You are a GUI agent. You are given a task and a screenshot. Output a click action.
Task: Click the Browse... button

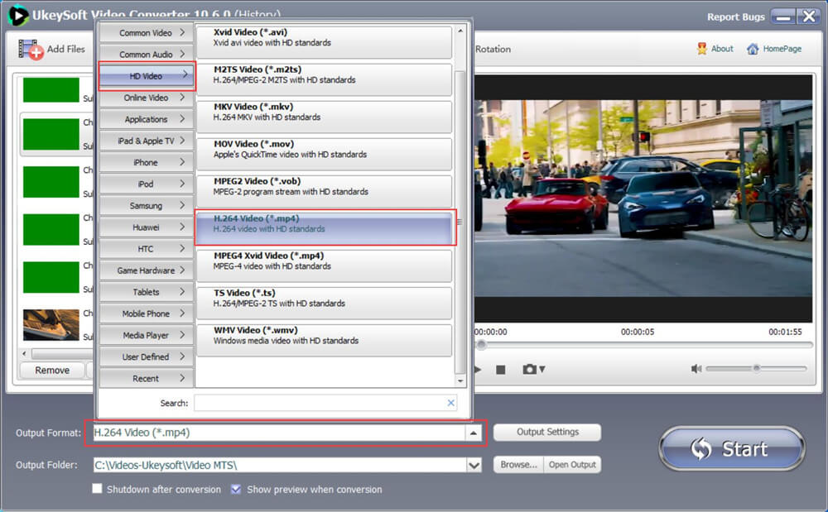[518, 465]
